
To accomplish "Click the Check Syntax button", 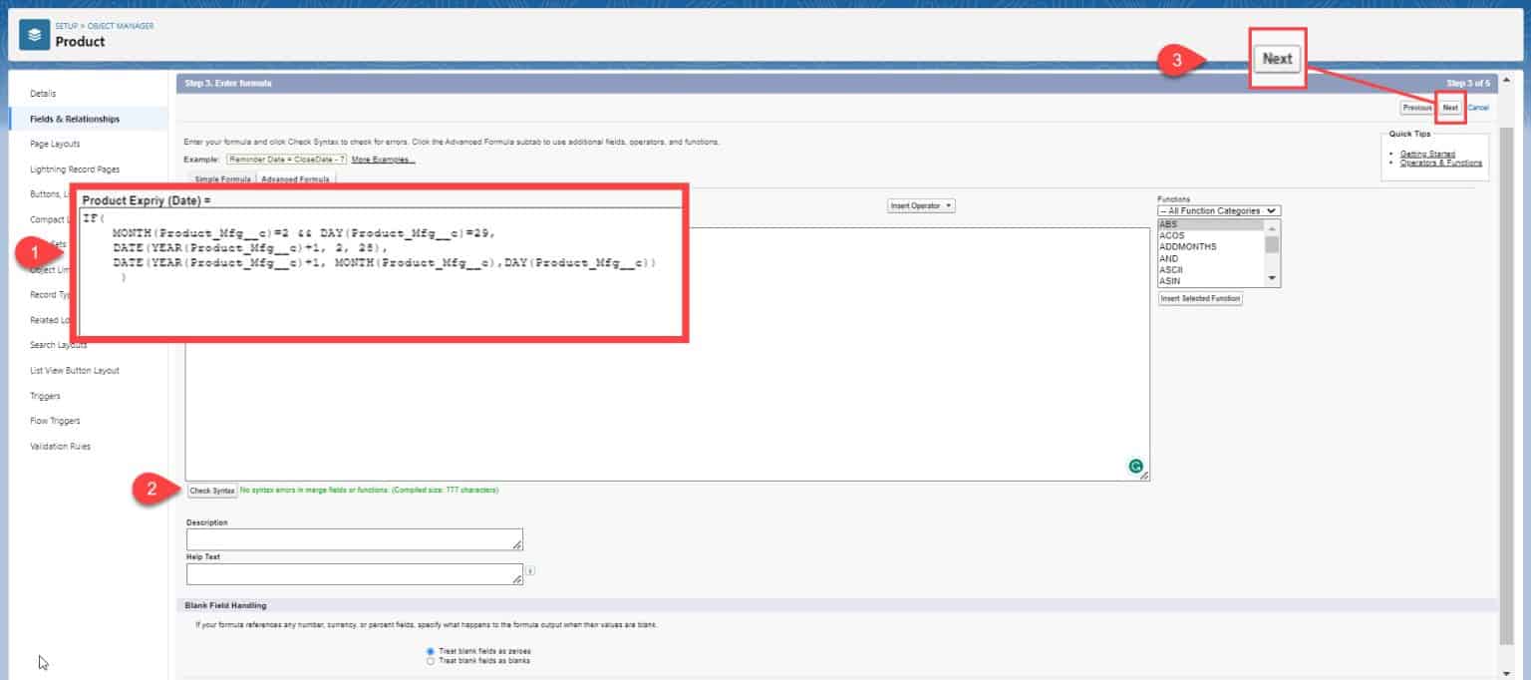I will 210,491.
